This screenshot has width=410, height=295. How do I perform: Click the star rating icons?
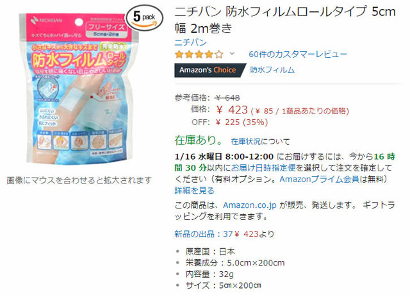pyautogui.click(x=199, y=55)
